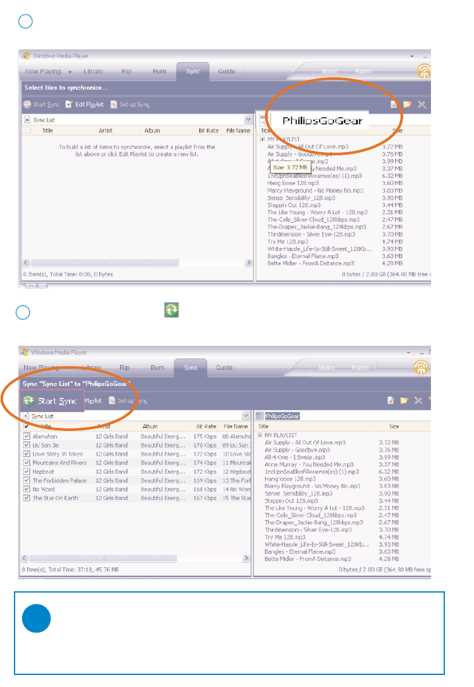Open title bar menu arrow in upper window

tap(411, 56)
